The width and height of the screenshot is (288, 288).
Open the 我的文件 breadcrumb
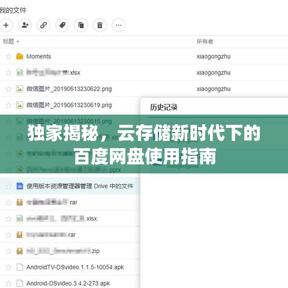(13, 10)
